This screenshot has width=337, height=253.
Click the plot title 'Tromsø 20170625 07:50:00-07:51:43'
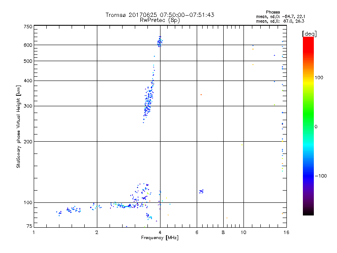[x=160, y=15]
